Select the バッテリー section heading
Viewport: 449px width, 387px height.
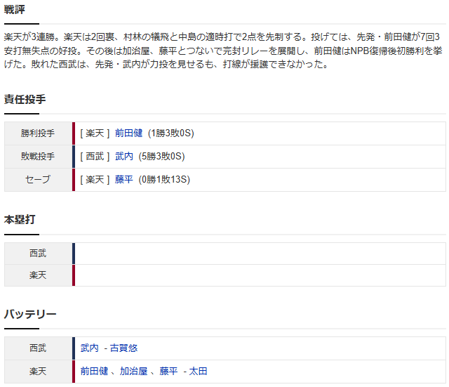[x=30, y=314]
